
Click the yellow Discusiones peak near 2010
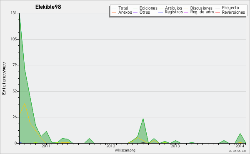[x=25, y=103]
